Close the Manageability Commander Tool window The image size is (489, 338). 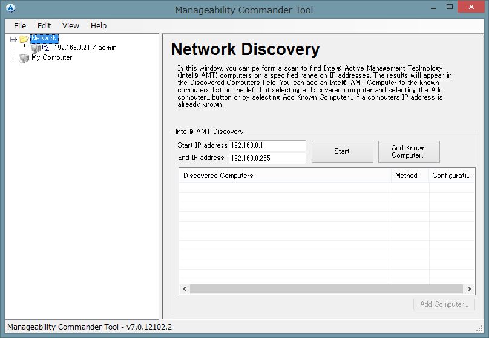click(x=471, y=7)
